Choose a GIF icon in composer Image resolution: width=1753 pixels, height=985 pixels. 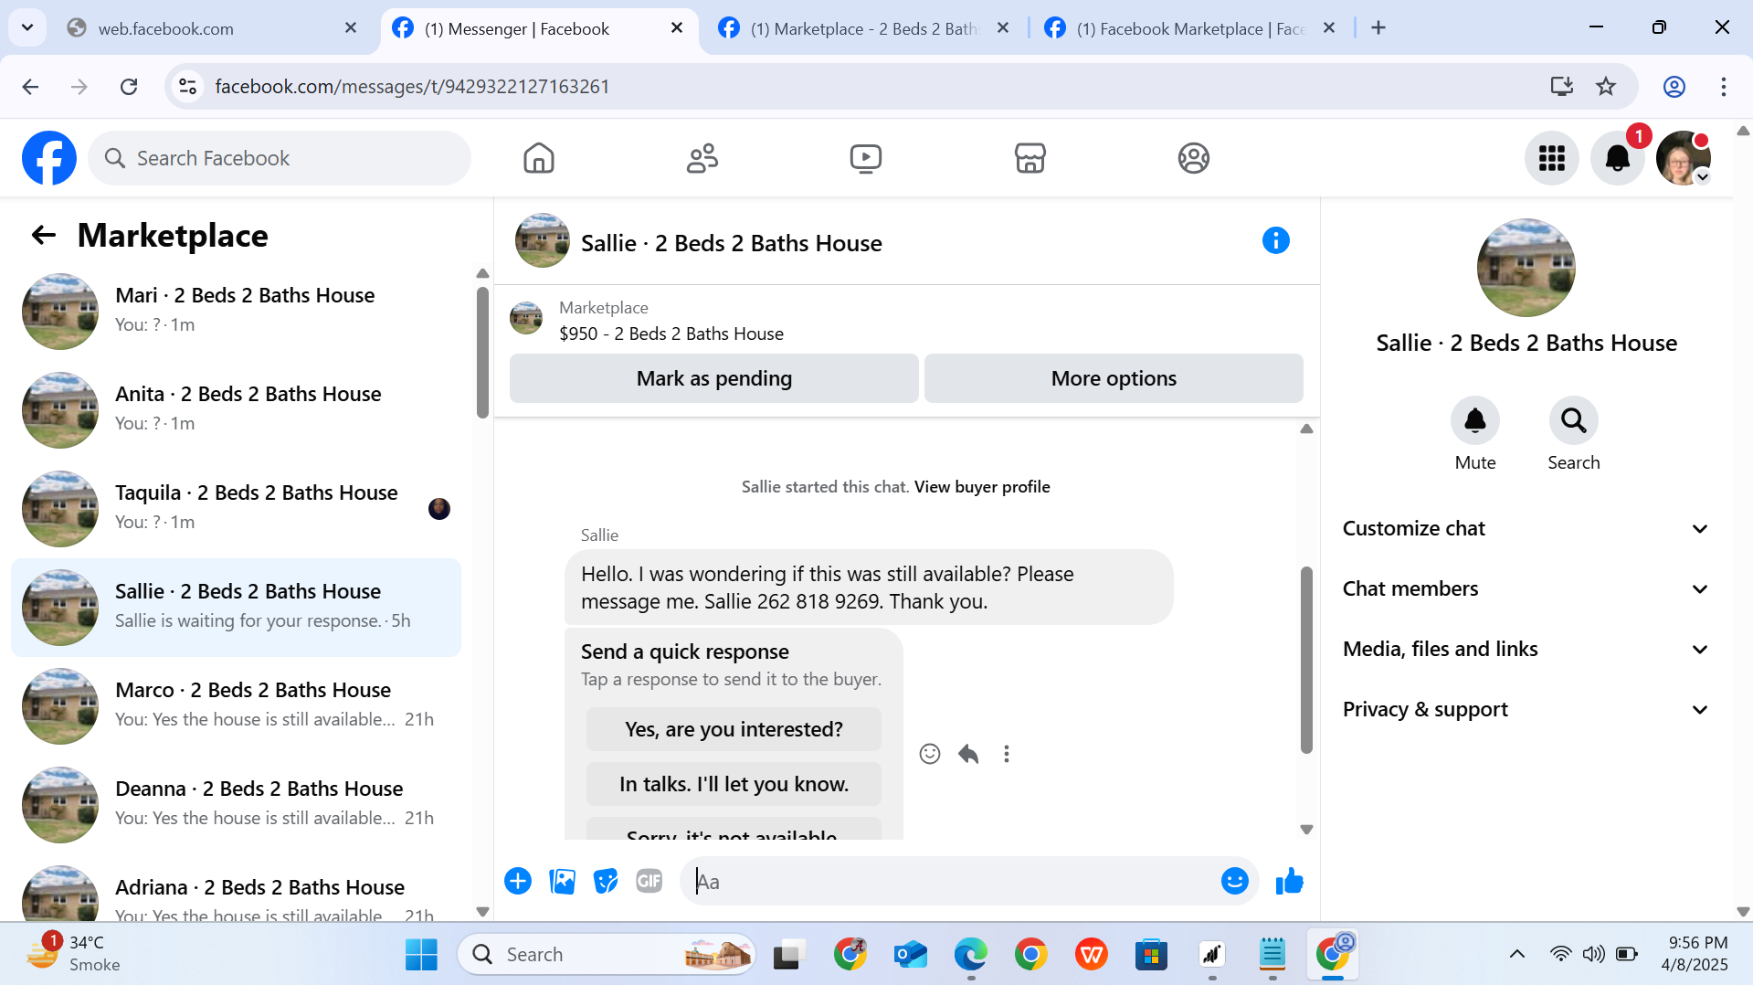pyautogui.click(x=649, y=881)
